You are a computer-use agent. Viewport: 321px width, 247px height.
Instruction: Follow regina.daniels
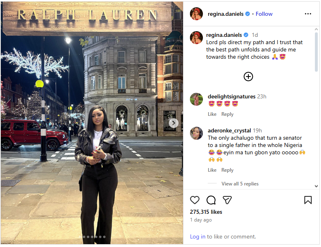pyautogui.click(x=264, y=14)
